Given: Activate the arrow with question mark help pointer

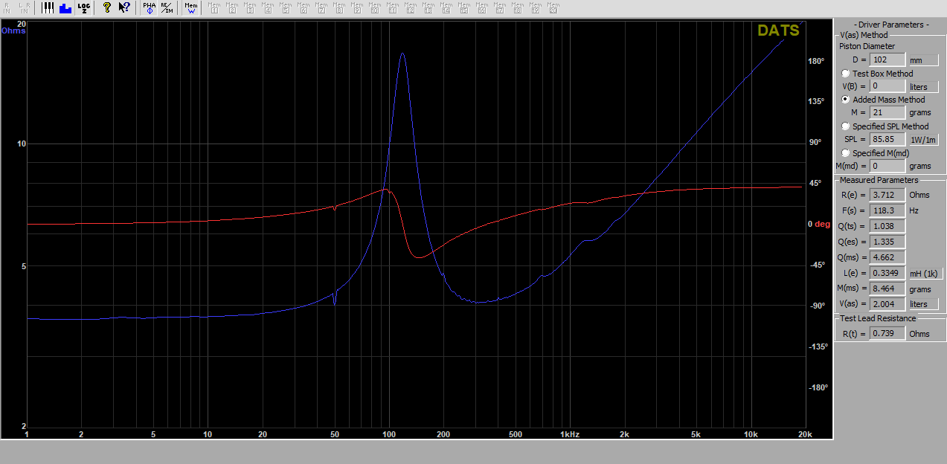Looking at the screenshot, I should tap(124, 8).
